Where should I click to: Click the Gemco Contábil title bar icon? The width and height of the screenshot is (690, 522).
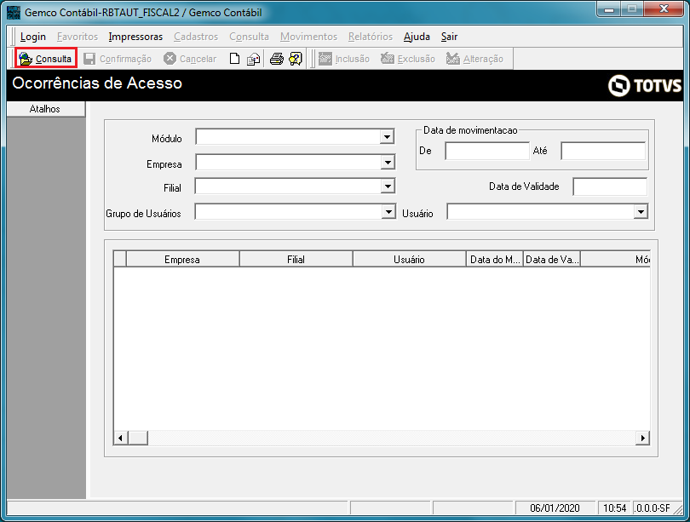tap(14, 12)
